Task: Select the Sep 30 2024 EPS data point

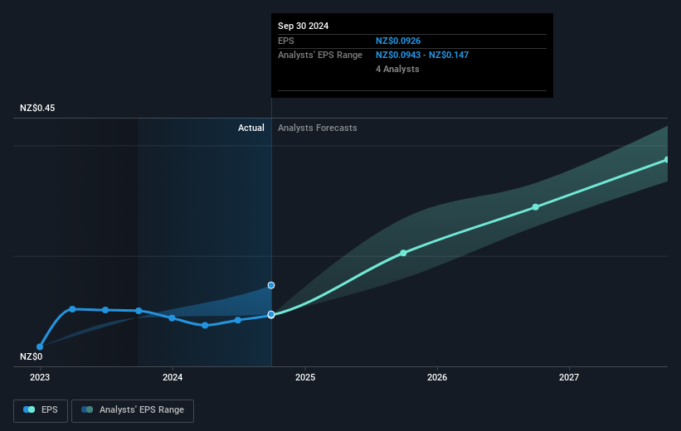Action: point(271,315)
